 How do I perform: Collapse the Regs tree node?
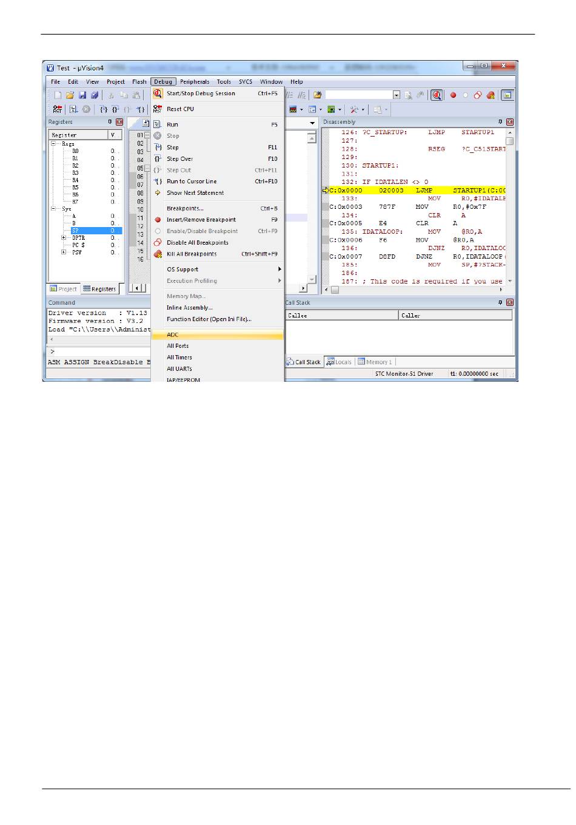point(54,144)
